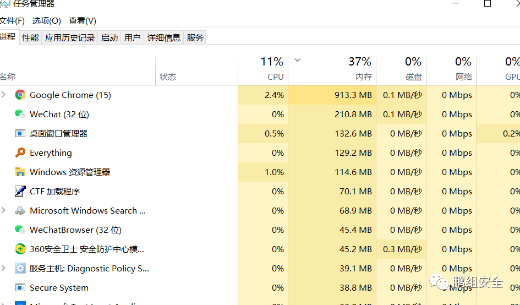520x305 pixels.
Task: Select the Secure System process name
Action: [59, 287]
